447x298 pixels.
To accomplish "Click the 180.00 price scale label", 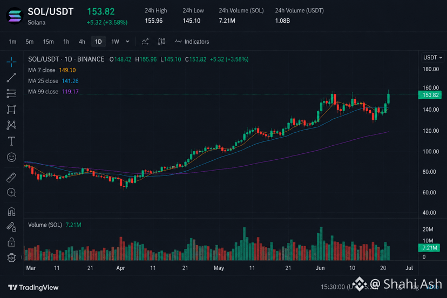I will pyautogui.click(x=431, y=69).
